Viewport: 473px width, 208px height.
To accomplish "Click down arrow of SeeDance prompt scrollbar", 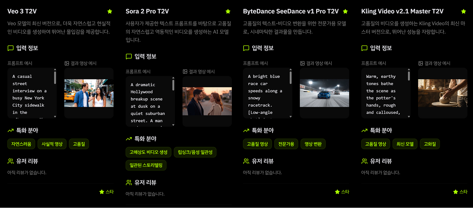I will pyautogui.click(x=291, y=117).
